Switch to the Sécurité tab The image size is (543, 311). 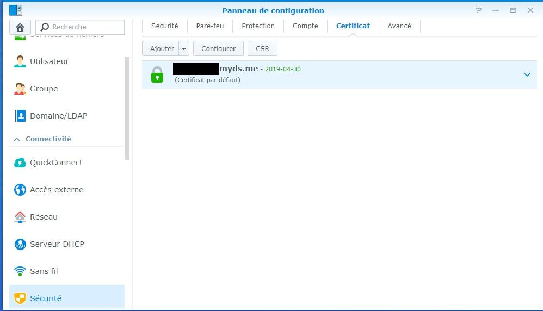165,26
